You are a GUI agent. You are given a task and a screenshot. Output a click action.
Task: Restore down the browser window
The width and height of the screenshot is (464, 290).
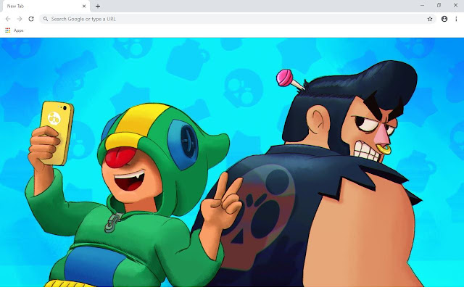pyautogui.click(x=439, y=5)
